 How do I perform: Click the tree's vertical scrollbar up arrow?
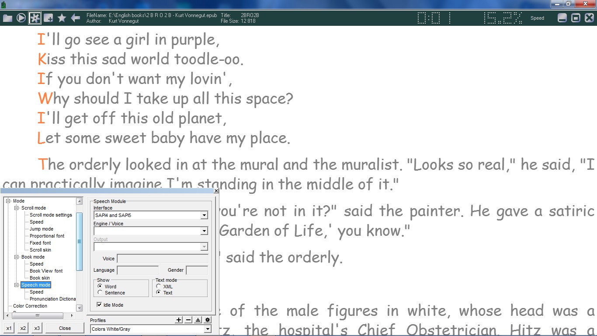point(79,201)
